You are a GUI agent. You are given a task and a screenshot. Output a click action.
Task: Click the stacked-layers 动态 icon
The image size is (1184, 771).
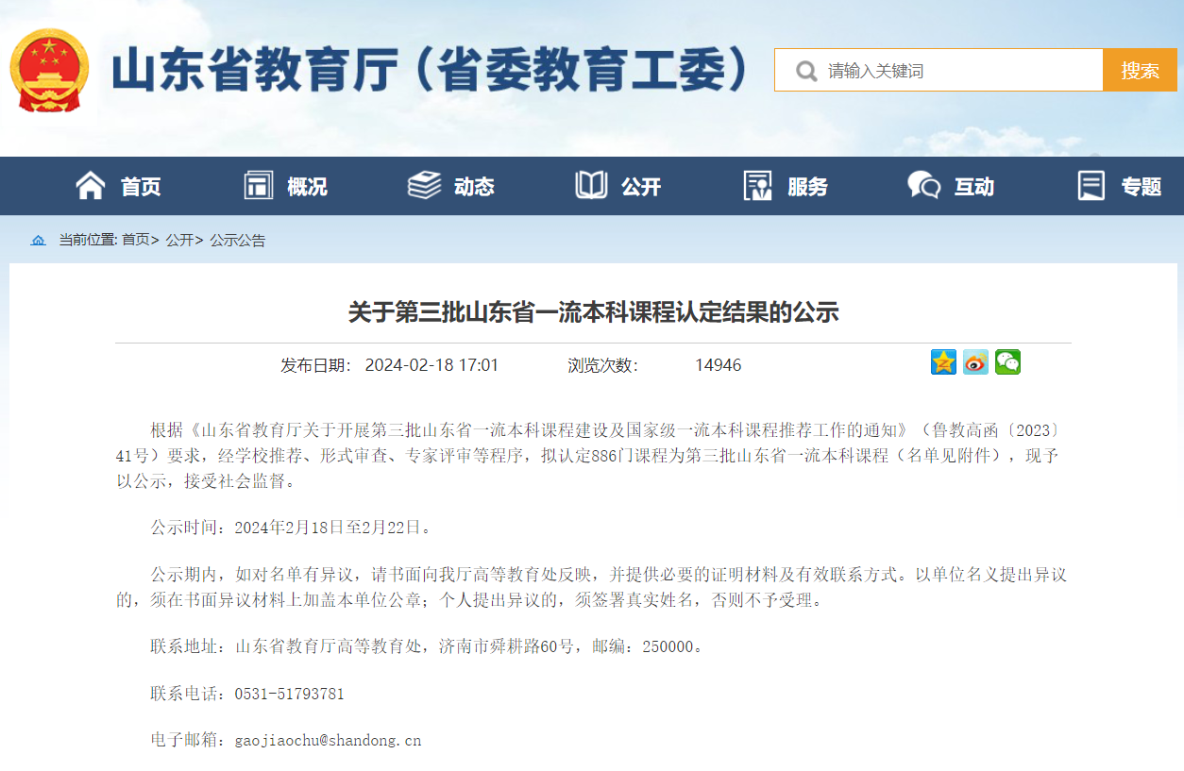[424, 186]
